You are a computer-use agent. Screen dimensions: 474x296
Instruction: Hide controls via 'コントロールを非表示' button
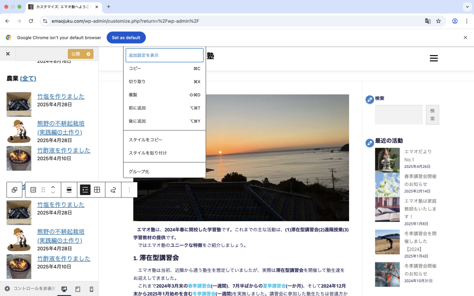pyautogui.click(x=30, y=289)
